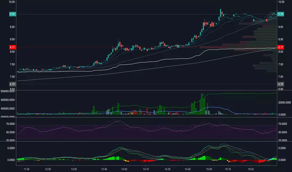The image size is (292, 172).
Task: Click the 13:46 time axis label
Action: coord(104,169)
